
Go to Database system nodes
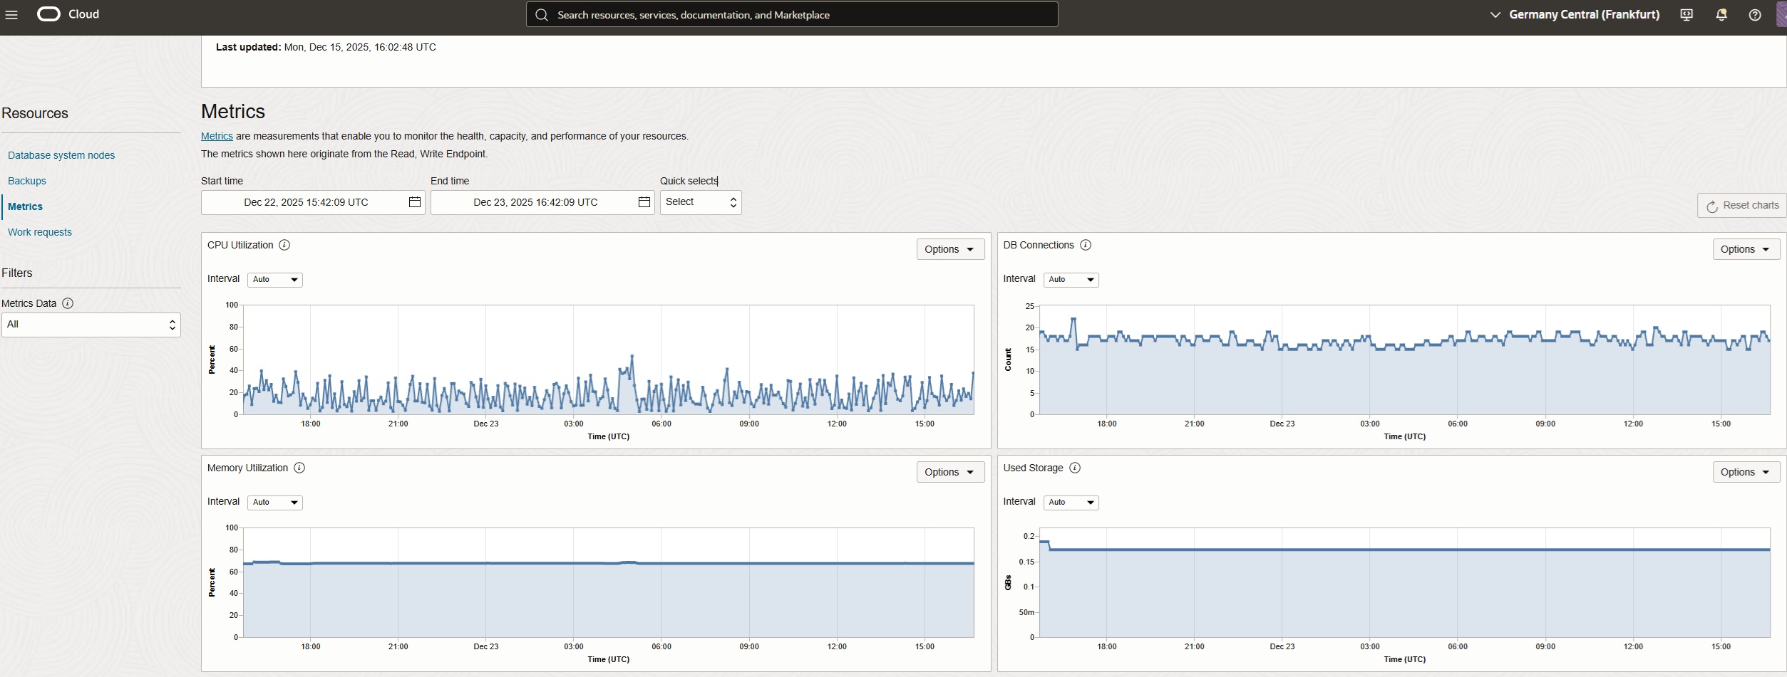pos(61,155)
